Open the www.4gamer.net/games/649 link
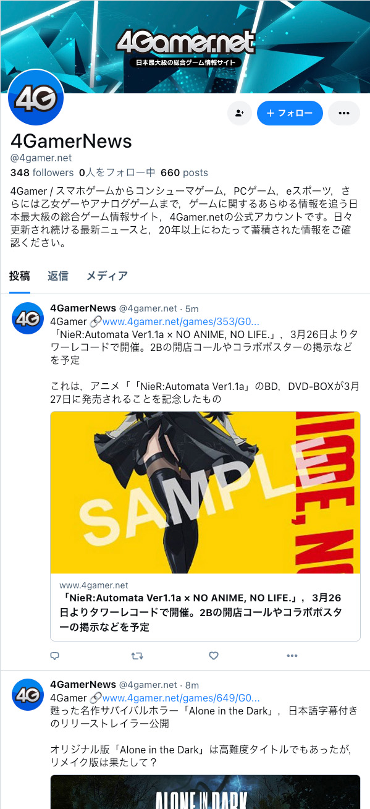Viewport: 370px width, 809px height. (180, 698)
